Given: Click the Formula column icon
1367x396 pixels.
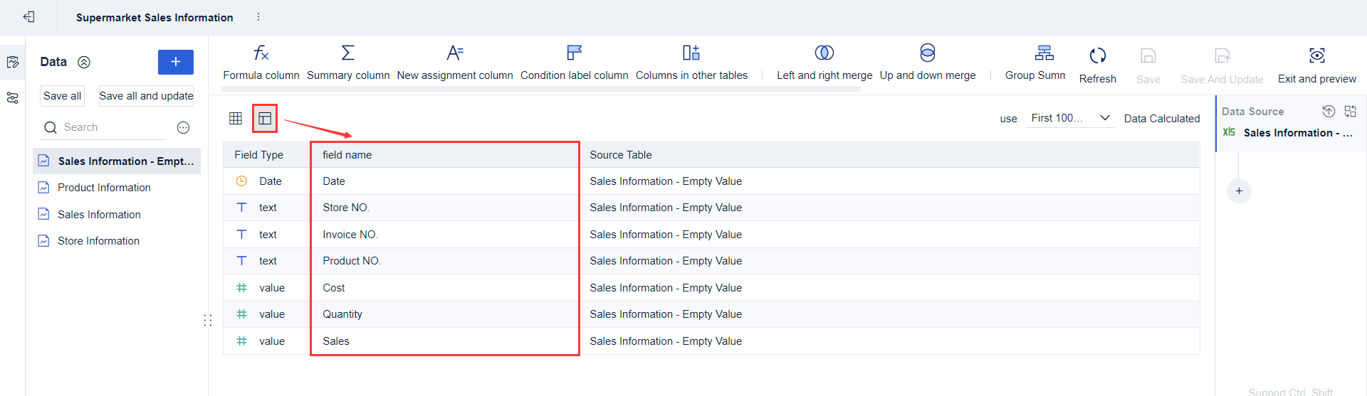Looking at the screenshot, I should (261, 53).
